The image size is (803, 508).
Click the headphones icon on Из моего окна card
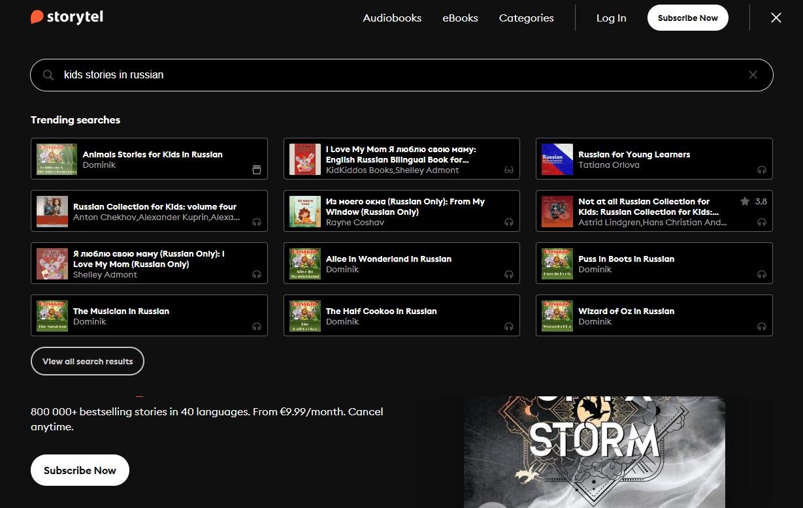coord(509,222)
